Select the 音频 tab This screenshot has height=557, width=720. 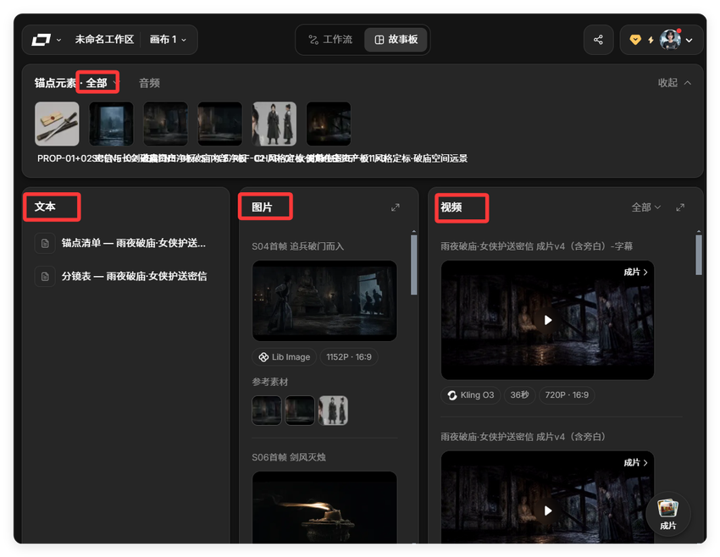tap(149, 83)
